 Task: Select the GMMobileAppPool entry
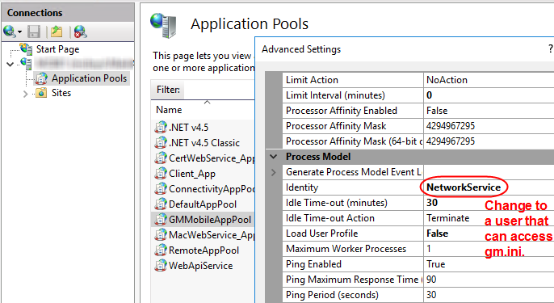click(210, 220)
